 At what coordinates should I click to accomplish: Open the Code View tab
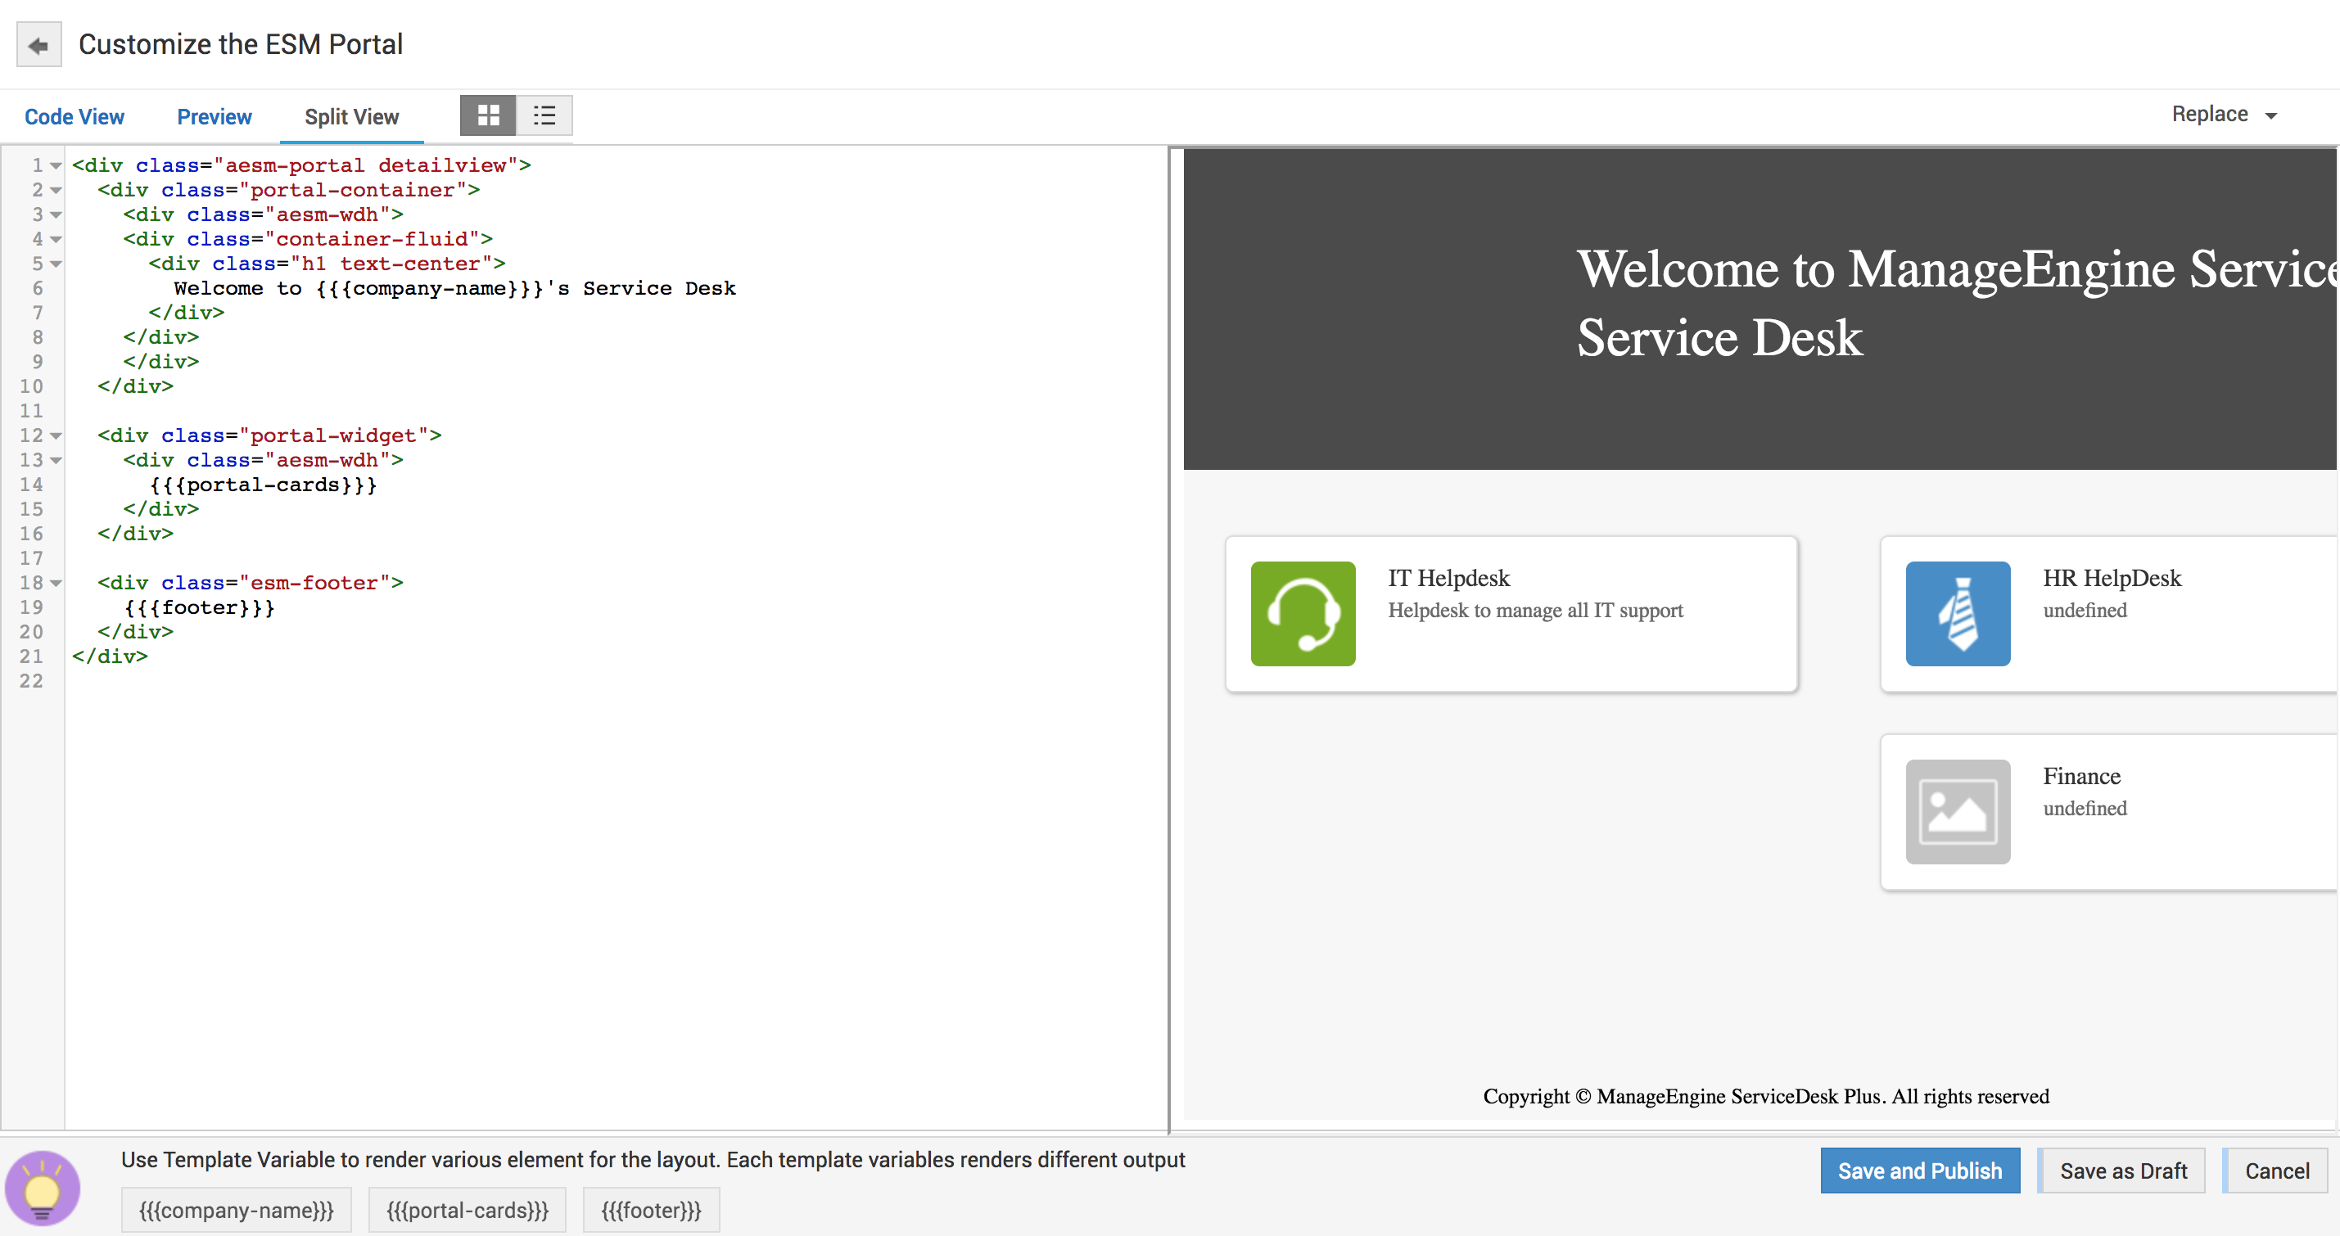tap(75, 117)
